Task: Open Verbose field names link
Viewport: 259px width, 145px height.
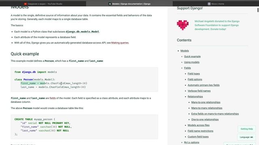Action: (x=199, y=91)
